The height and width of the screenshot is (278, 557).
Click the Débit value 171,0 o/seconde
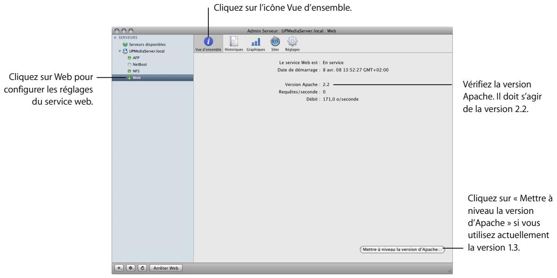[341, 99]
